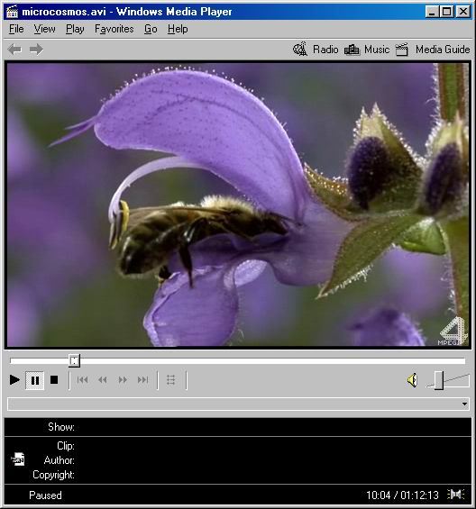
Task: Stop the video playback
Action: (54, 379)
